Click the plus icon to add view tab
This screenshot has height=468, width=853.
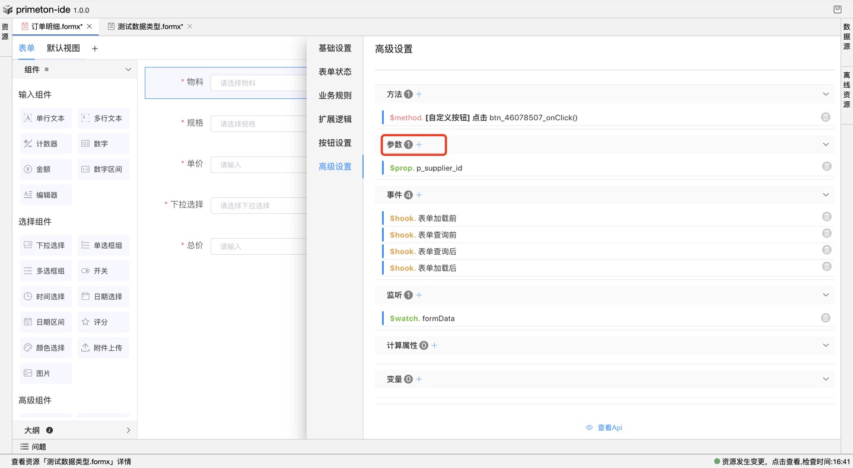click(x=95, y=49)
